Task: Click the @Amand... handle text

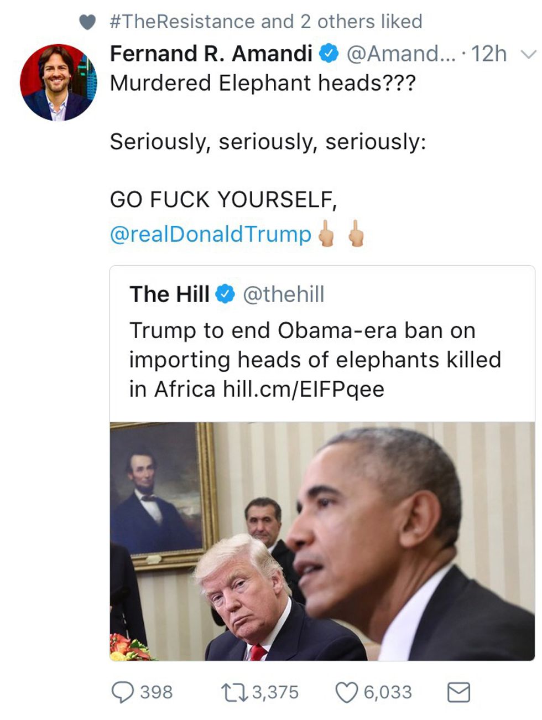Action: coord(402,54)
